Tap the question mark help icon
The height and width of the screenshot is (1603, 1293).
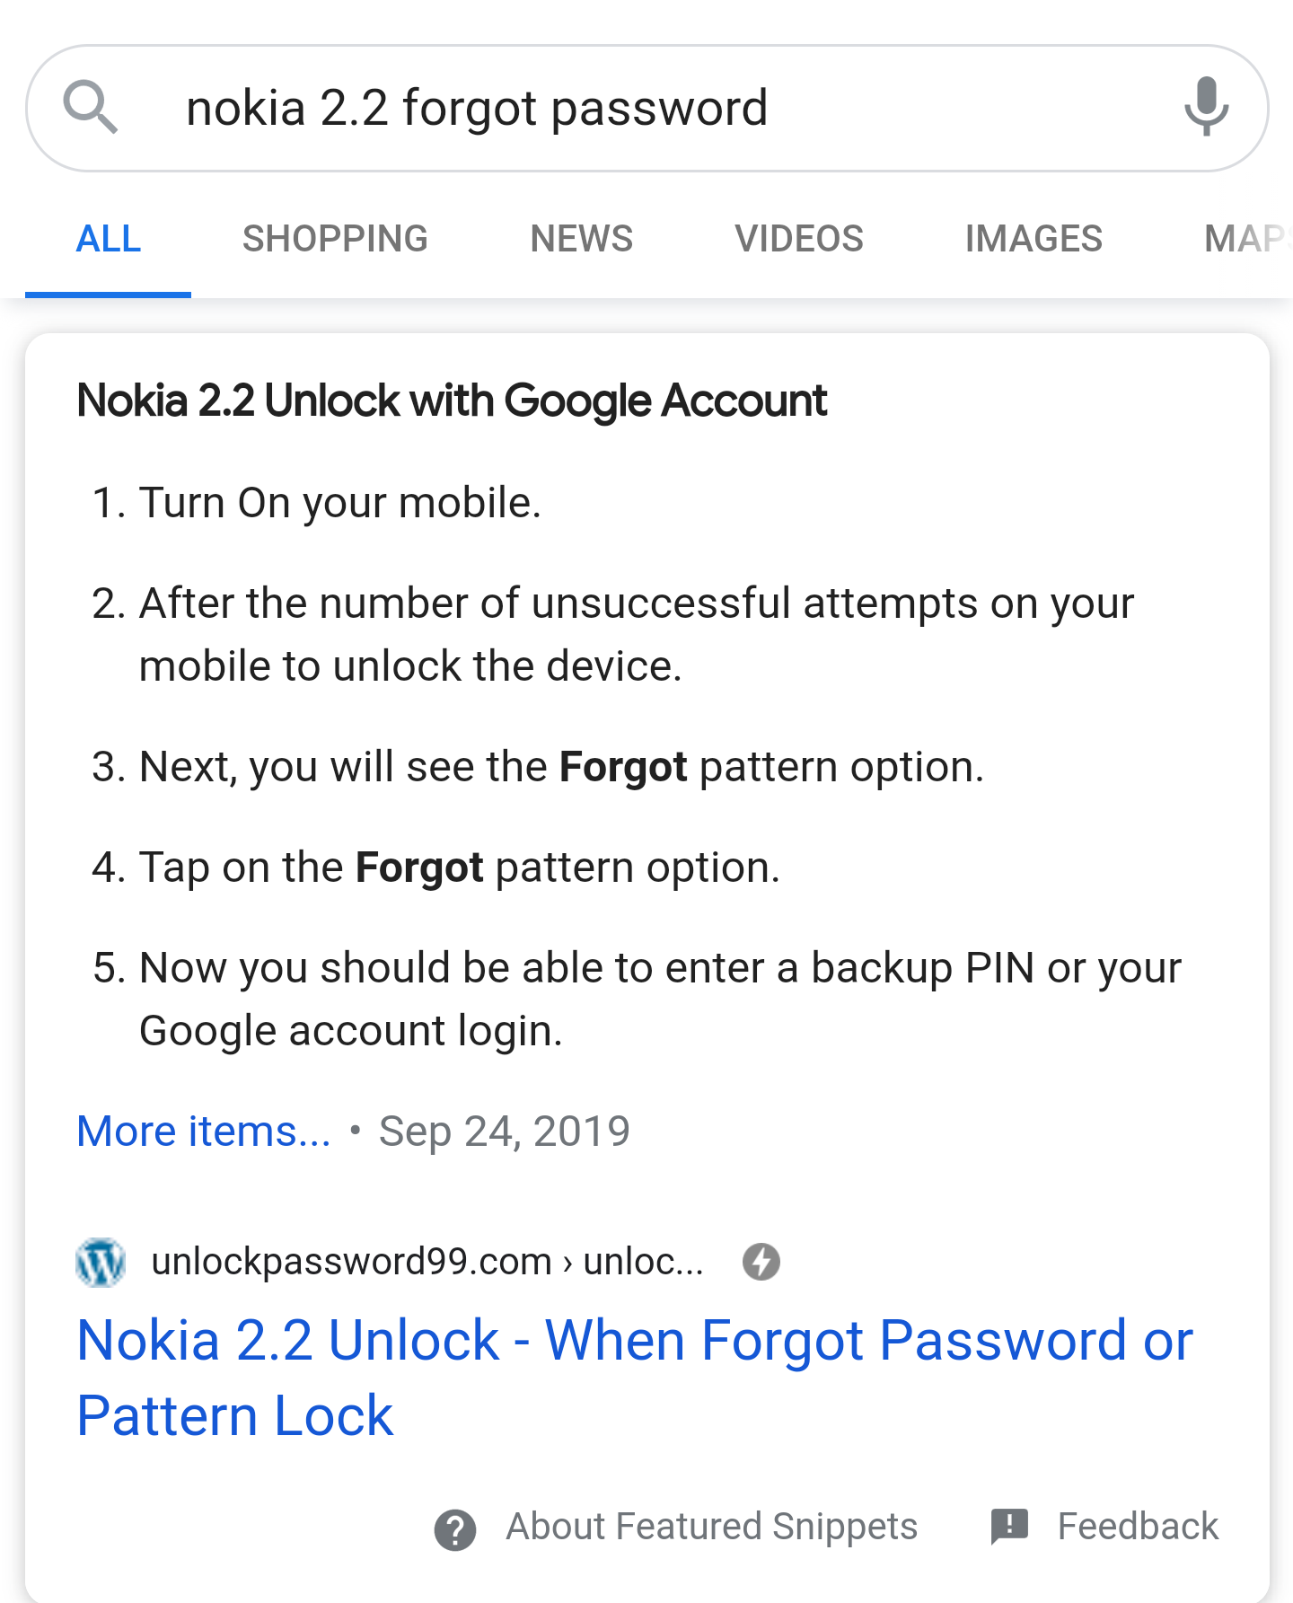click(x=455, y=1529)
